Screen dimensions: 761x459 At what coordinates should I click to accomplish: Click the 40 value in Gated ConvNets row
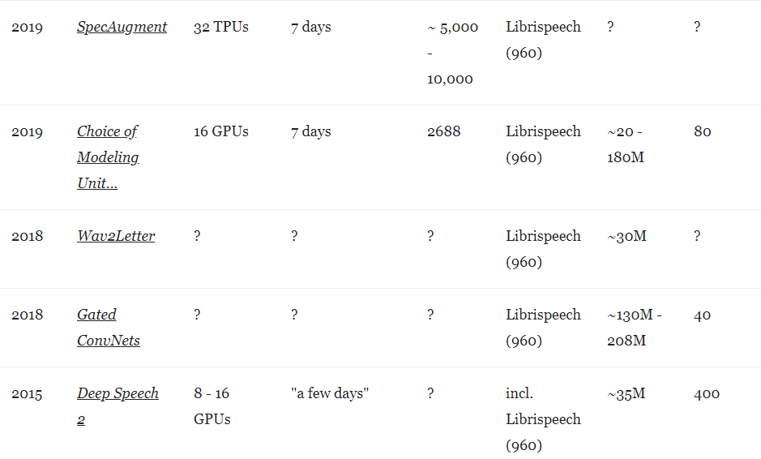(703, 315)
